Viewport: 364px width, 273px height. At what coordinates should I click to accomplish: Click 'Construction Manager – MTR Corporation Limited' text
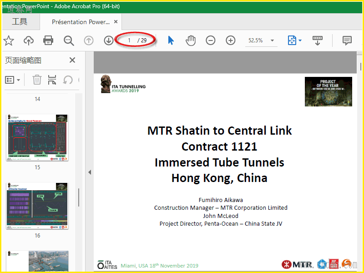click(221, 208)
